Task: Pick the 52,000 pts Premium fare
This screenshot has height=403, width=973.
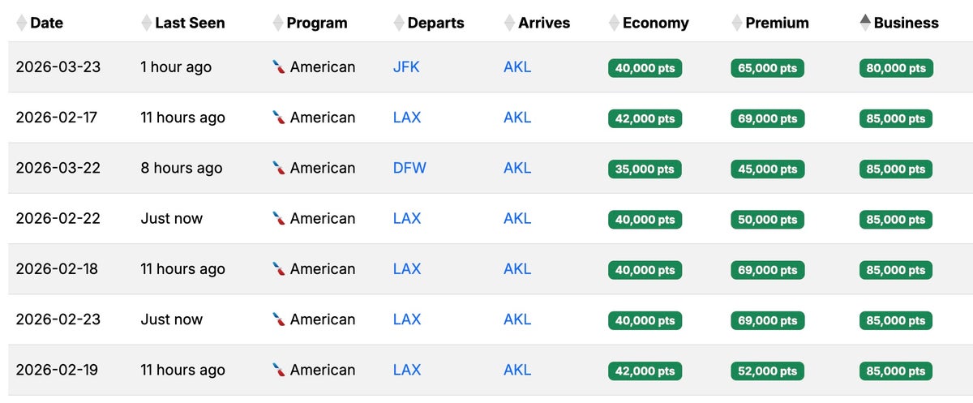Action: pos(767,371)
